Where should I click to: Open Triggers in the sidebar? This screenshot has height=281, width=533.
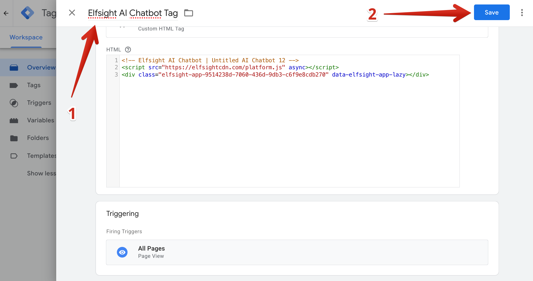(x=28, y=103)
